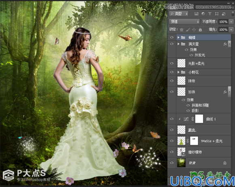The height and width of the screenshot is (187, 235).
Task: Click lock image pixels brush icon
Action: coord(188,30)
